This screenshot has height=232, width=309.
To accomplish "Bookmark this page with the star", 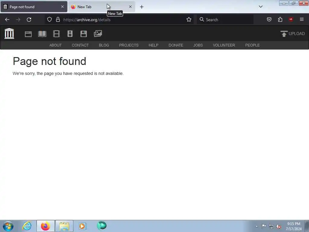I will point(189,20).
